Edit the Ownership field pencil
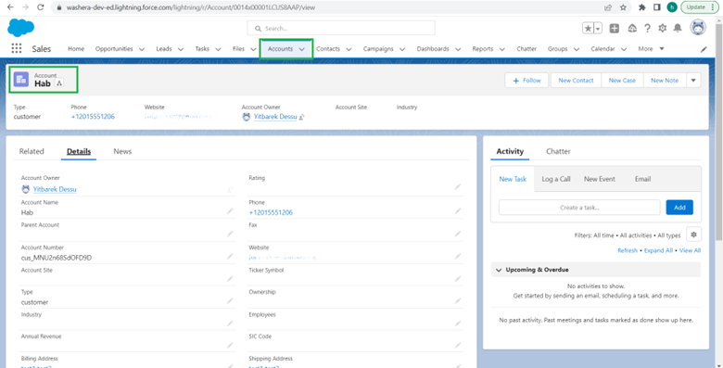Image resolution: width=723 pixels, height=368 pixels. [x=457, y=300]
